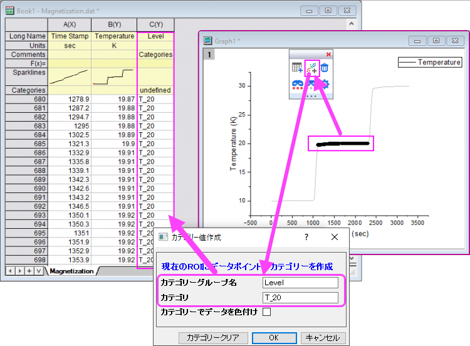This screenshot has width=470, height=346.
Task: Click the 'sec' units cell
Action: (70, 46)
